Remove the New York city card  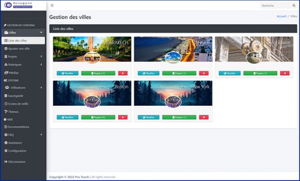coord(204,117)
